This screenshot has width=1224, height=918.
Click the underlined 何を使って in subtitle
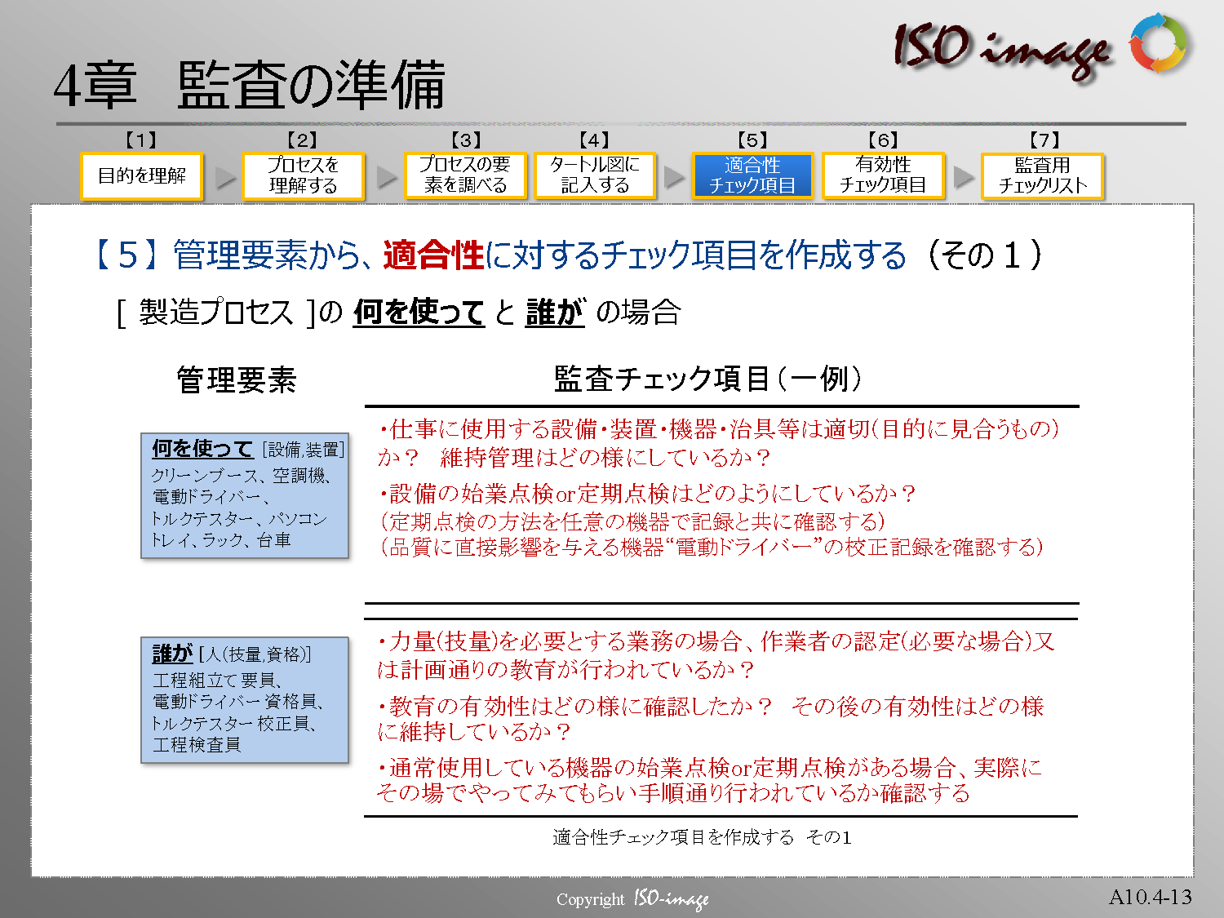tap(419, 312)
